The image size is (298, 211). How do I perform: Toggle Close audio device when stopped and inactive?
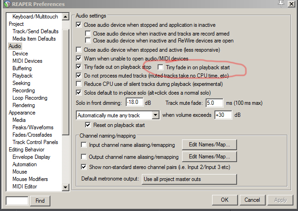[79, 24]
